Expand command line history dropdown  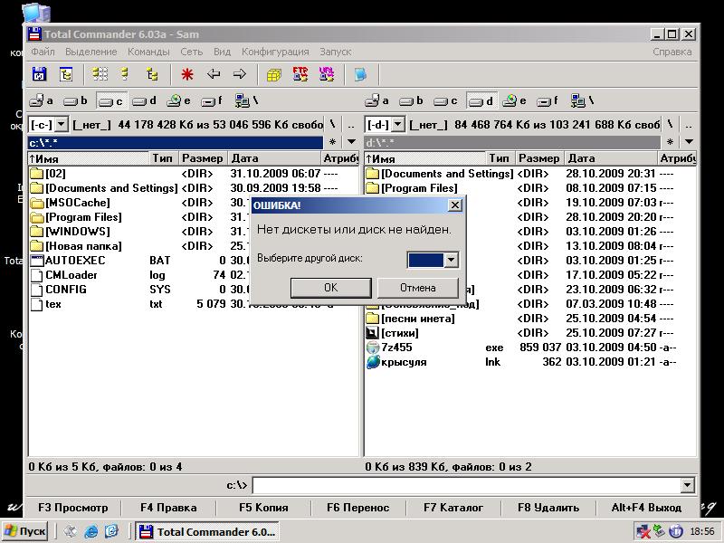click(x=688, y=485)
